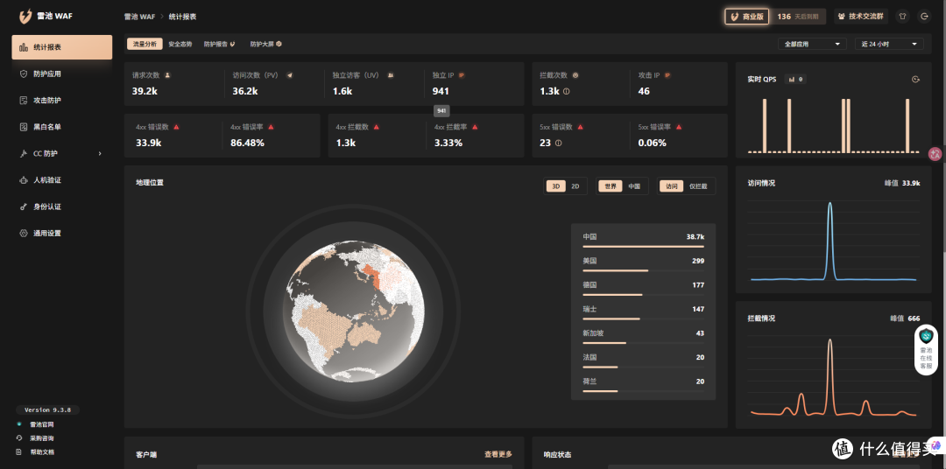
Task: Click the user icon beside 请求次数
Action: coord(167,75)
